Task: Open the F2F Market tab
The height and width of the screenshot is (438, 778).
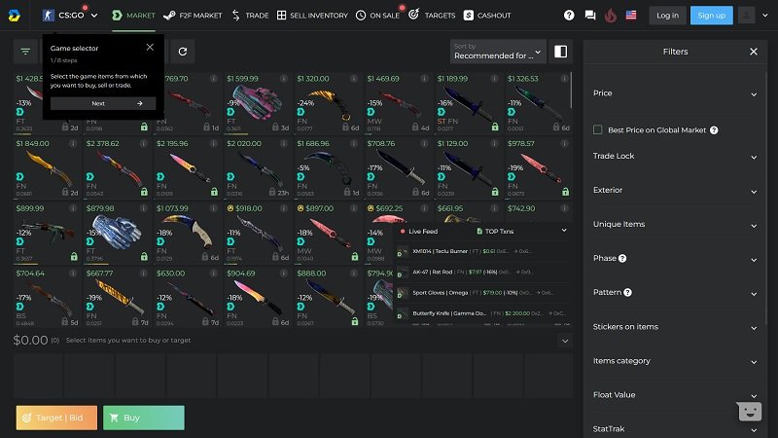Action: (193, 16)
